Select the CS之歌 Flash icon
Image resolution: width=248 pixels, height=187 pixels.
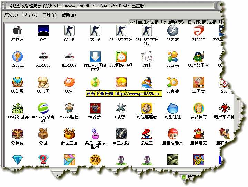[x=172, y=31]
